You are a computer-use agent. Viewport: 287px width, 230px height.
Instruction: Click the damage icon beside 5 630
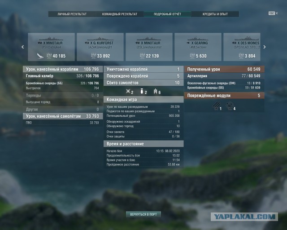192,56
